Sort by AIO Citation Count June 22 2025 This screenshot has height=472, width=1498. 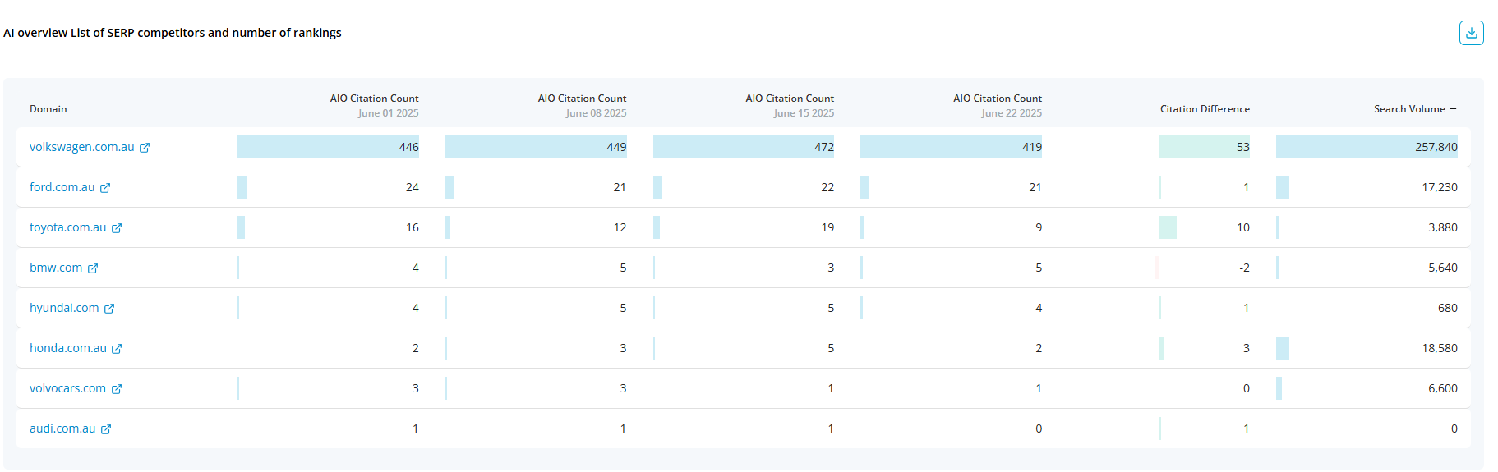998,106
